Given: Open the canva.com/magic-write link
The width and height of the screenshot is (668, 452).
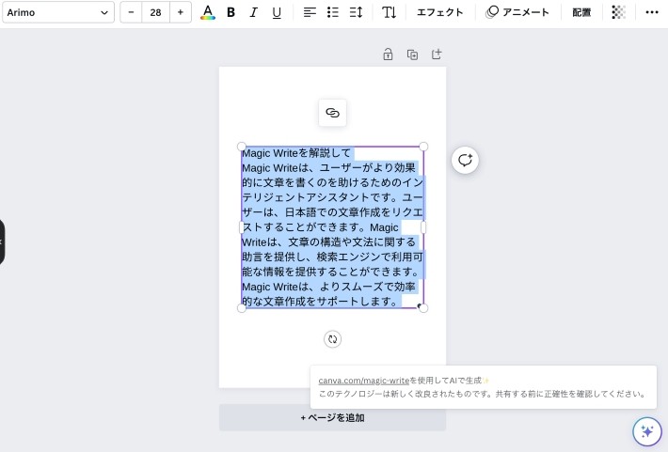Looking at the screenshot, I should pos(363,381).
